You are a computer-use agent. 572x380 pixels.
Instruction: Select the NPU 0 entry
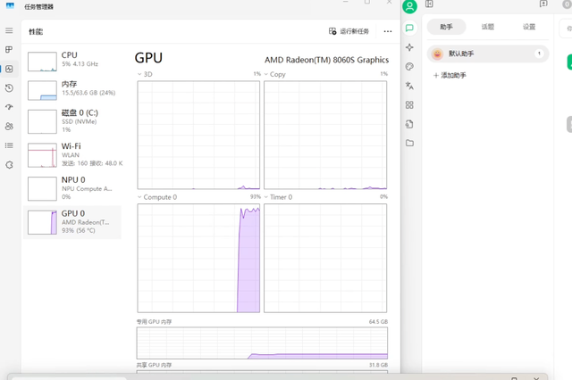[x=72, y=188]
